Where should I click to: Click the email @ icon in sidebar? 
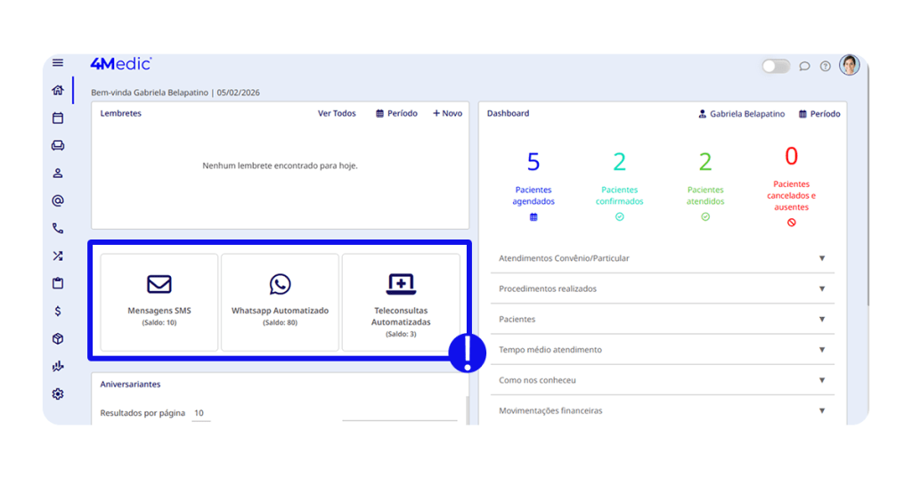coord(58,200)
